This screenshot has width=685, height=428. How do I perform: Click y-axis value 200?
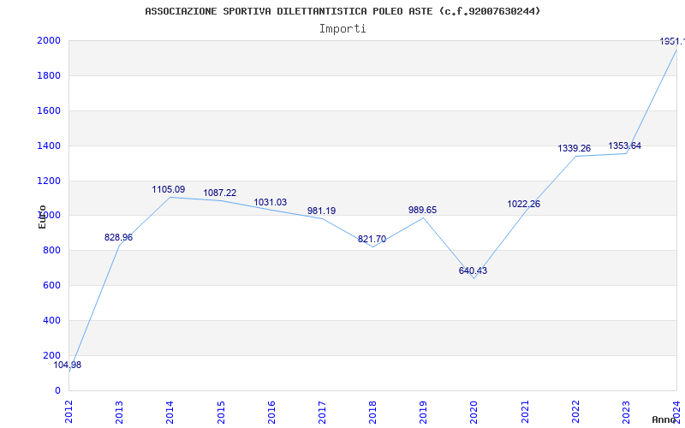[51, 355]
